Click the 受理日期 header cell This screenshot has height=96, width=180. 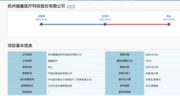pyautogui.click(x=124, y=55)
